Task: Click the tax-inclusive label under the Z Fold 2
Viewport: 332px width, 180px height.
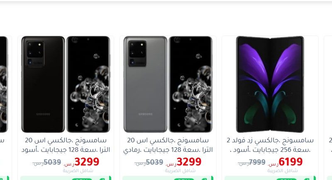Action: click(282, 170)
